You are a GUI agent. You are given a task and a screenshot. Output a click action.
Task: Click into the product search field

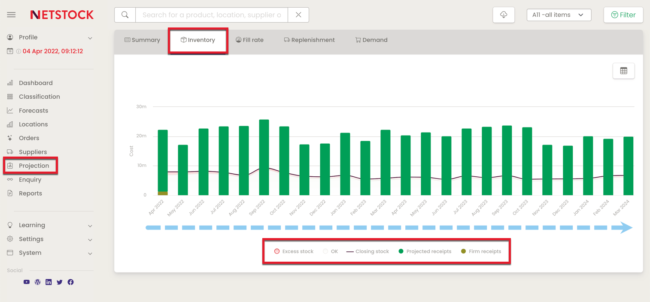(x=212, y=15)
